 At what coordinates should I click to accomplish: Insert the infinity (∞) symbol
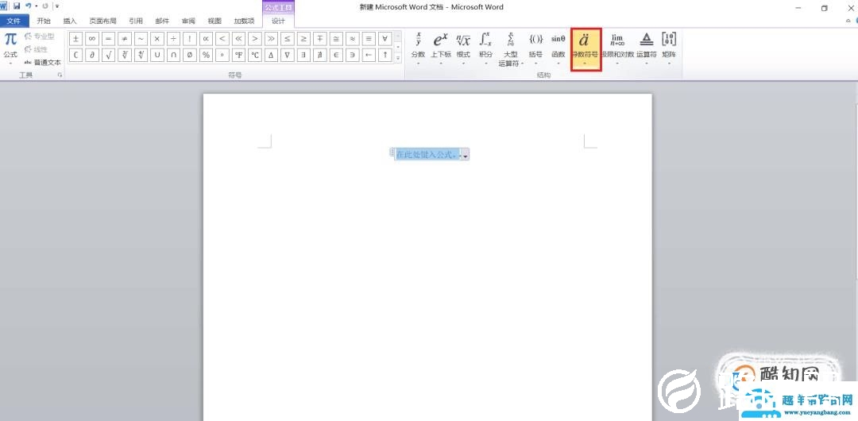coord(92,39)
